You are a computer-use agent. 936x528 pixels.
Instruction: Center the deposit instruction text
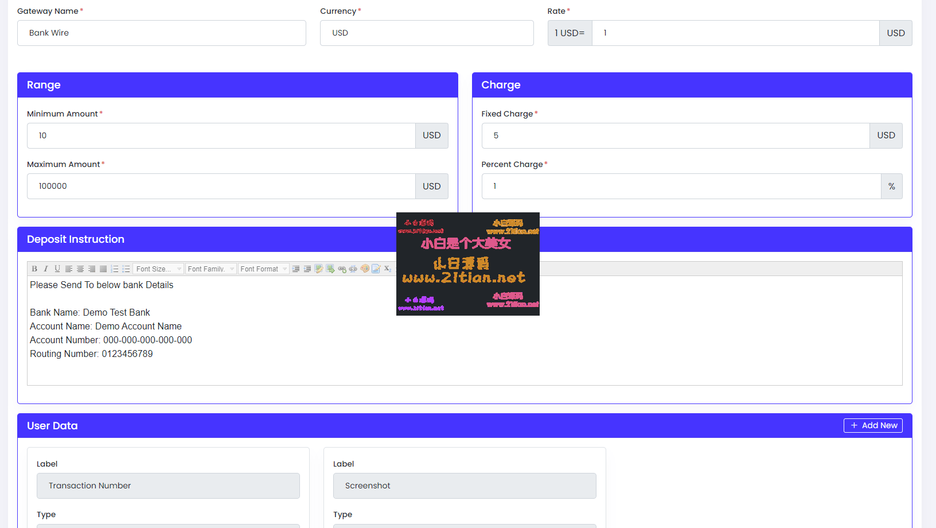pos(80,268)
